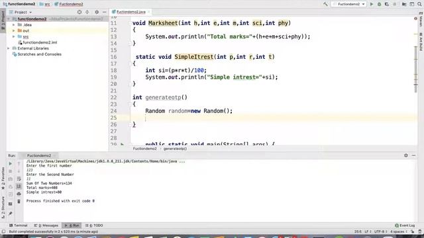
Task: Click Fuctiondemo2 class in the navigation bar
Action: [x=69, y=4]
